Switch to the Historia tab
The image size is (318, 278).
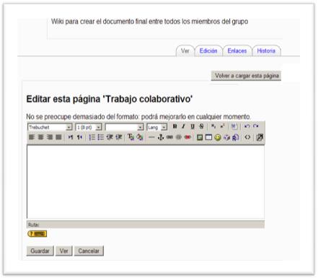[266, 51]
